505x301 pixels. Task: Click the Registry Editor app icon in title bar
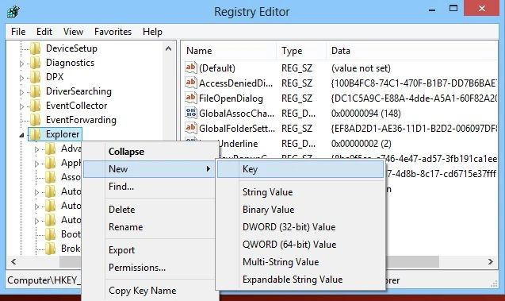(x=13, y=11)
